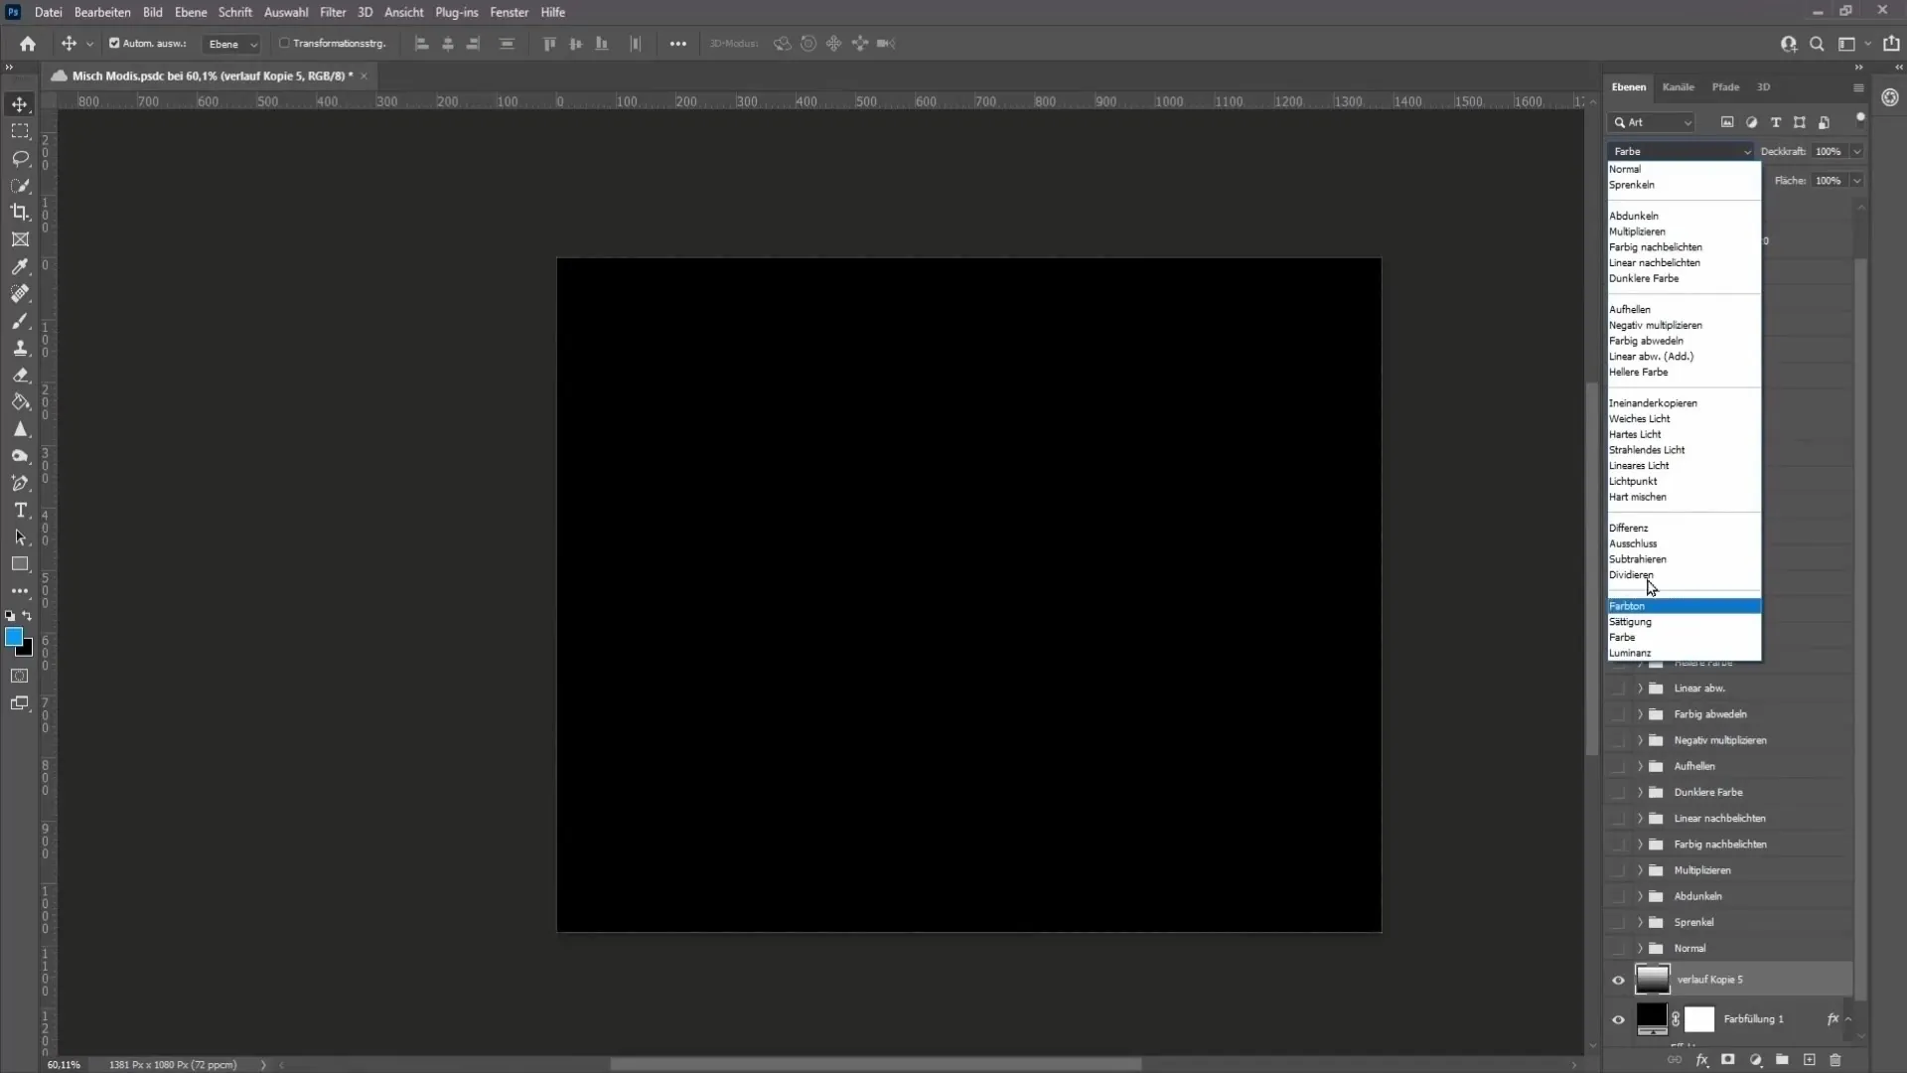Open the Fenster menu
This screenshot has height=1073, width=1907.
[510, 12]
